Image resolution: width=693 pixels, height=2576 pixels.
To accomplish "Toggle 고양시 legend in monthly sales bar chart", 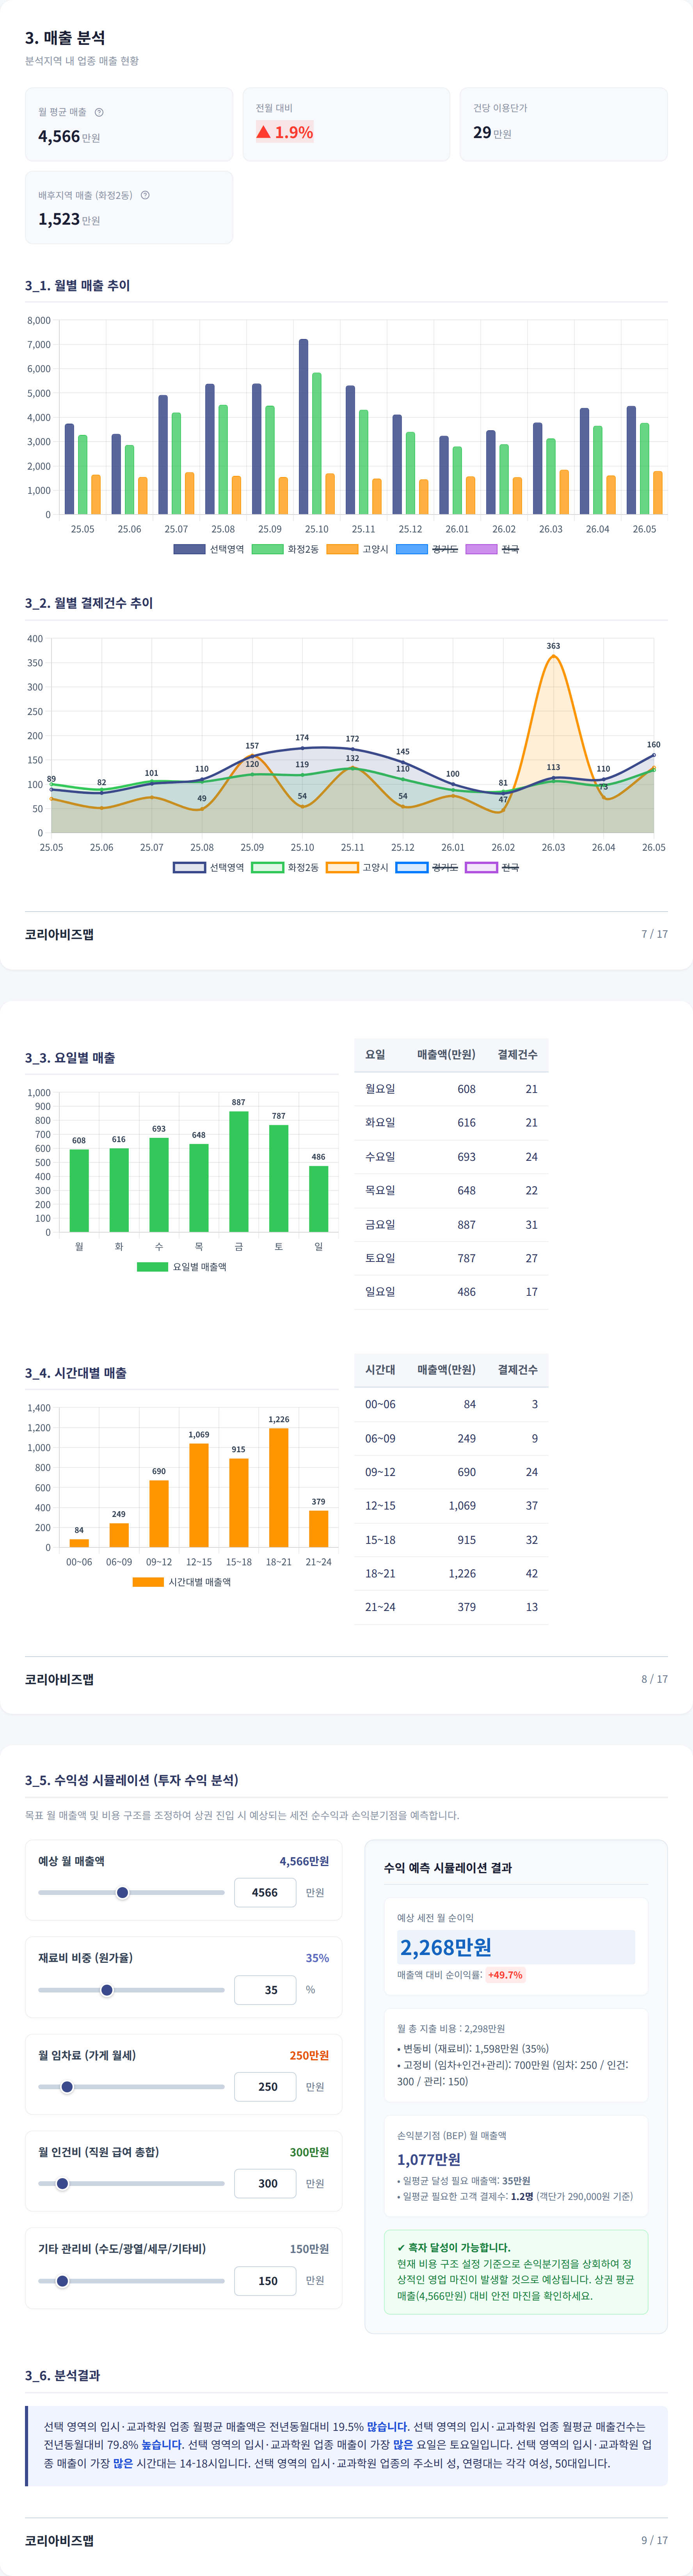I will click(357, 549).
